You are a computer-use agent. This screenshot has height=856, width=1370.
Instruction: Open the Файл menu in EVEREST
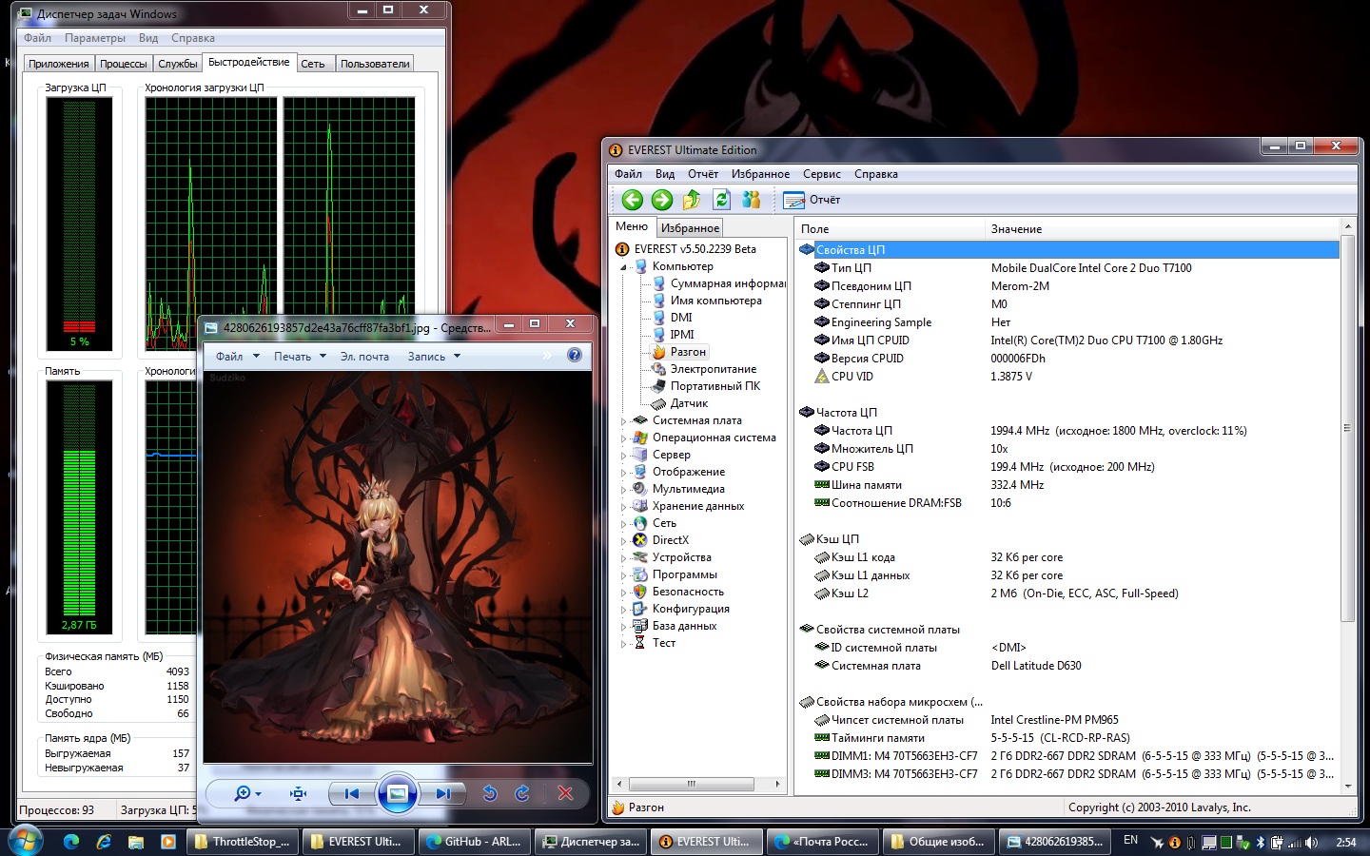(628, 174)
